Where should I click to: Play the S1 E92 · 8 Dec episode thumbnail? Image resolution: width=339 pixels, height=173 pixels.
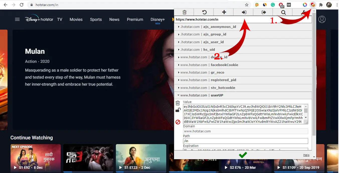coord(36,158)
